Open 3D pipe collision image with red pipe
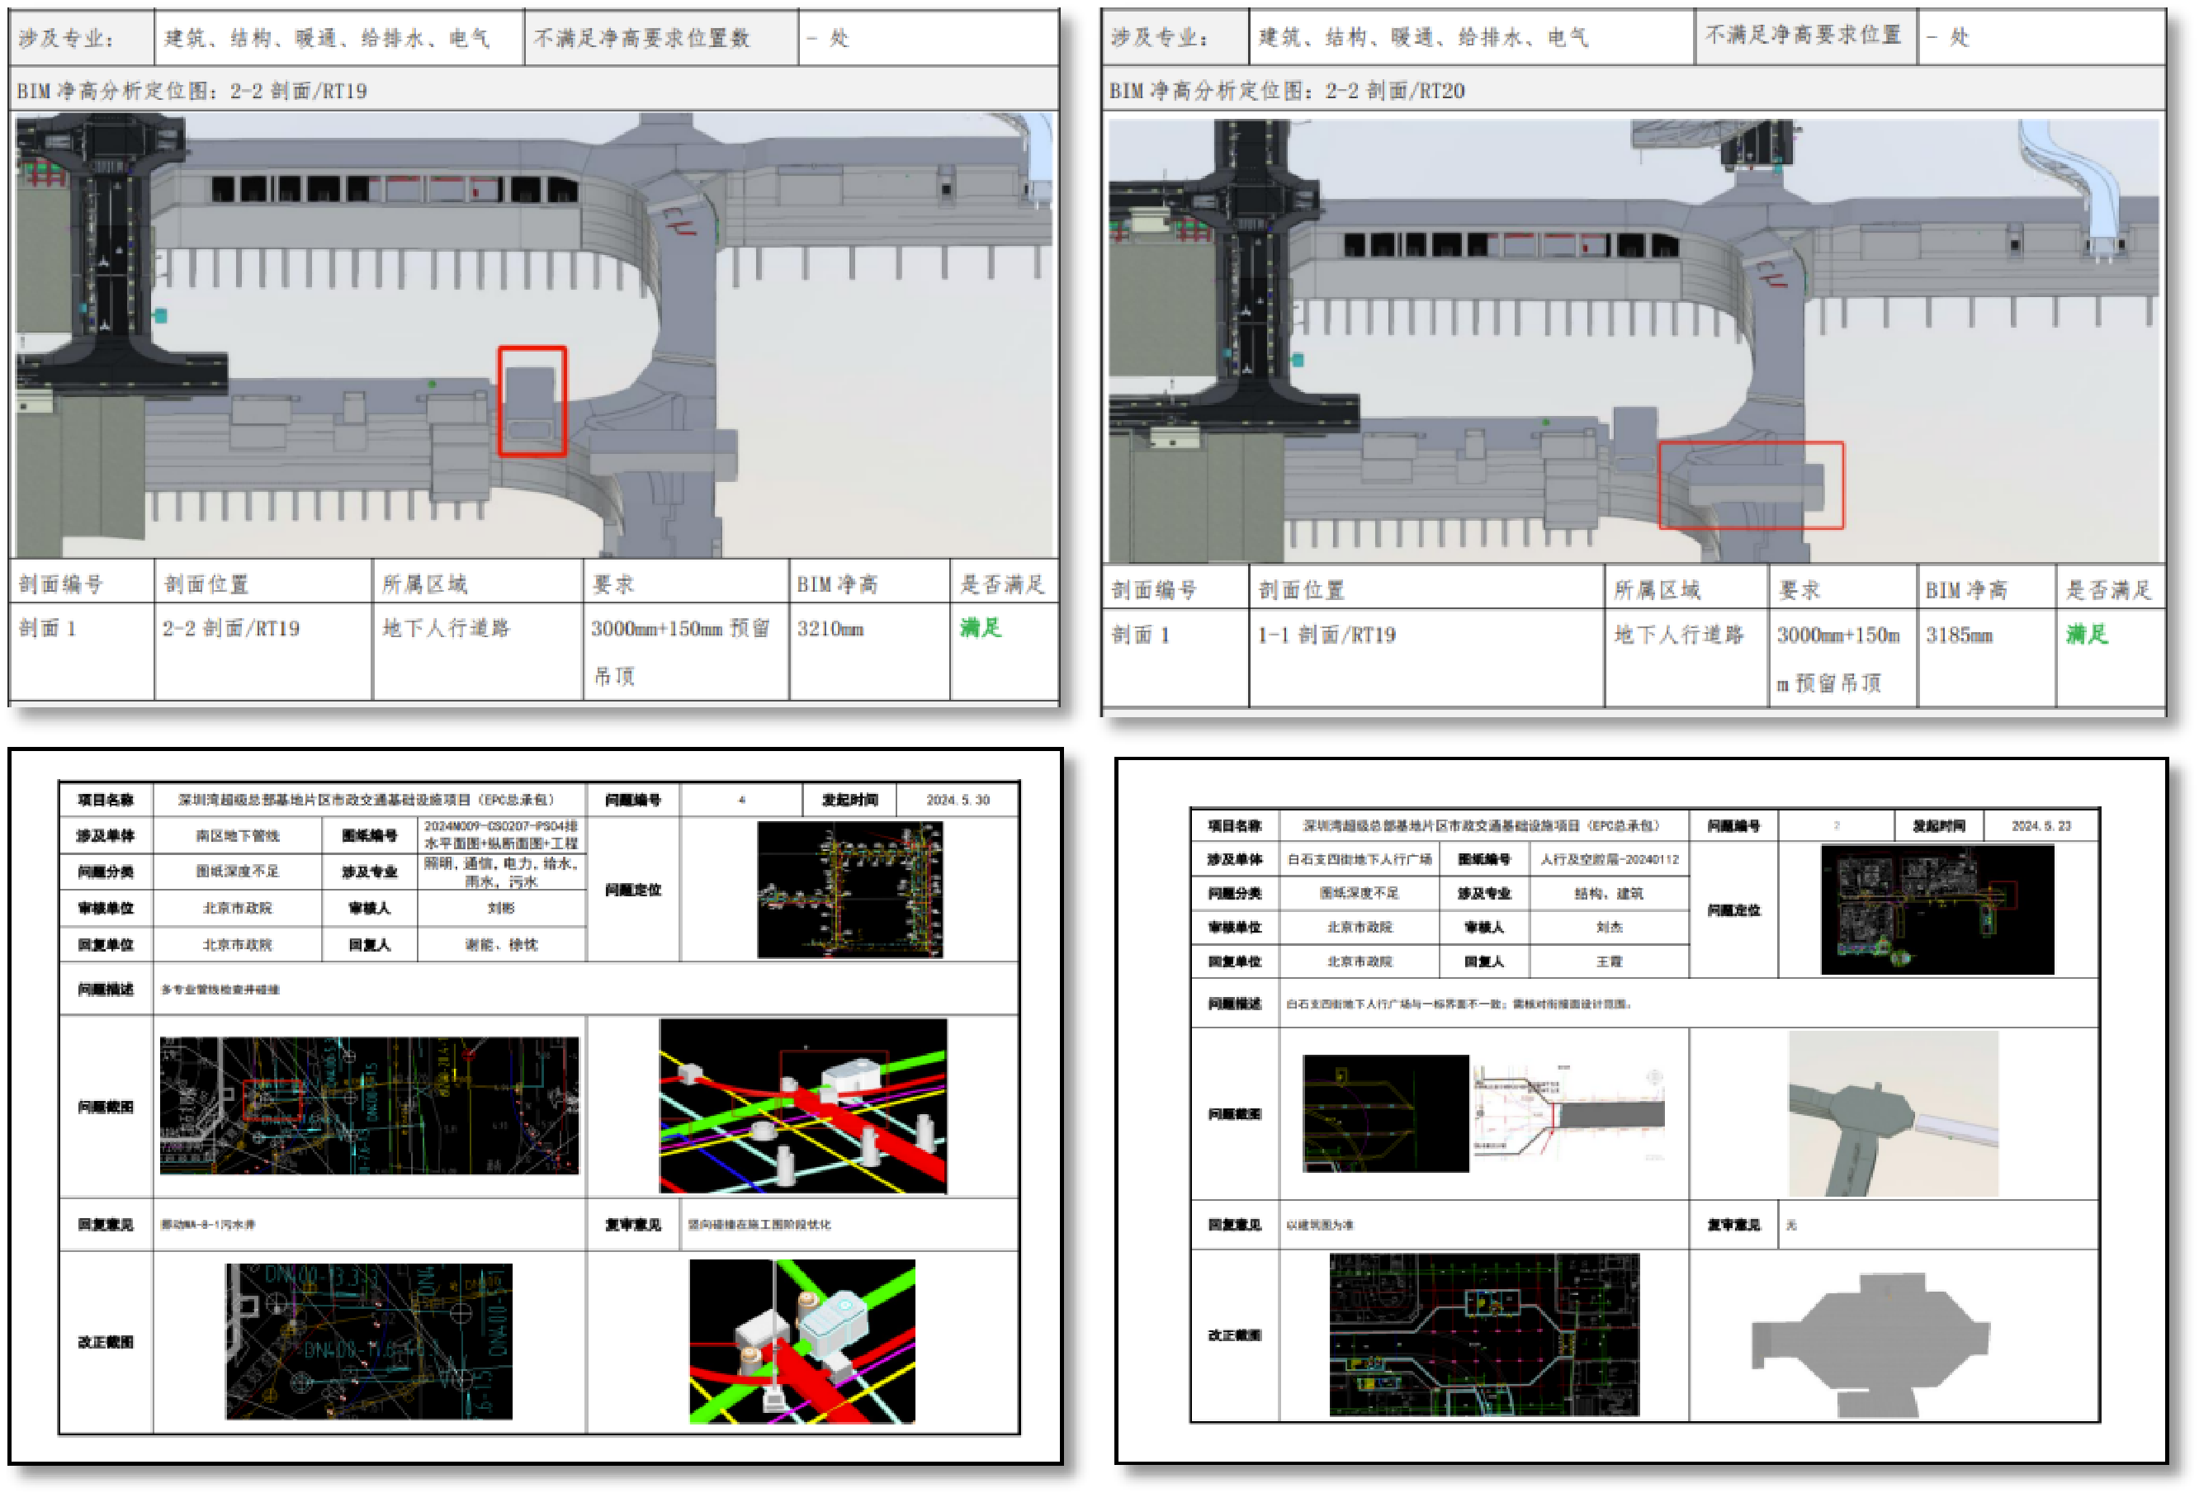Viewport: 2199px width, 1493px height. (802, 1105)
